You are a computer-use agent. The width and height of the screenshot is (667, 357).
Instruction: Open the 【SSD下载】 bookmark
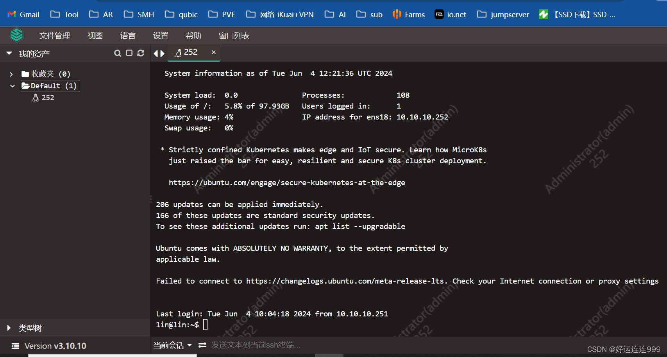pyautogui.click(x=577, y=14)
